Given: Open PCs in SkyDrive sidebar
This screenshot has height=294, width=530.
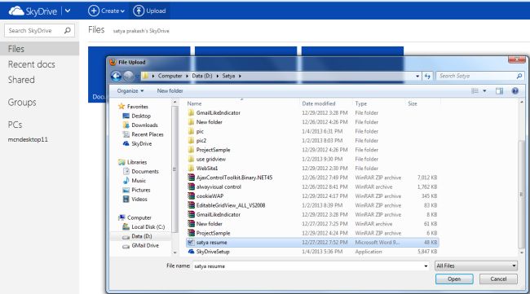Looking at the screenshot, I should coord(15,125).
